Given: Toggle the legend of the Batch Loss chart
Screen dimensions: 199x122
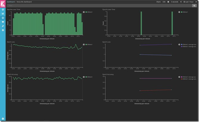Looking at the screenshot, I should [x=84, y=45].
